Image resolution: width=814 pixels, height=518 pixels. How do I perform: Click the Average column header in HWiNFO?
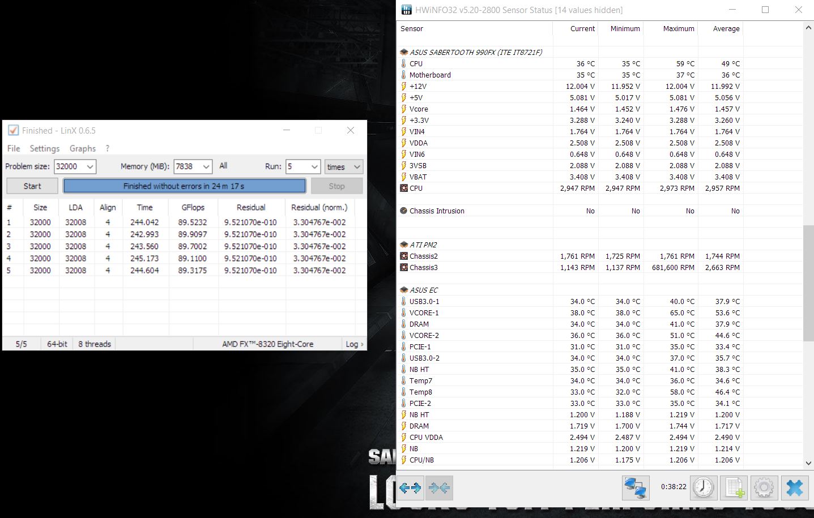tap(721, 29)
